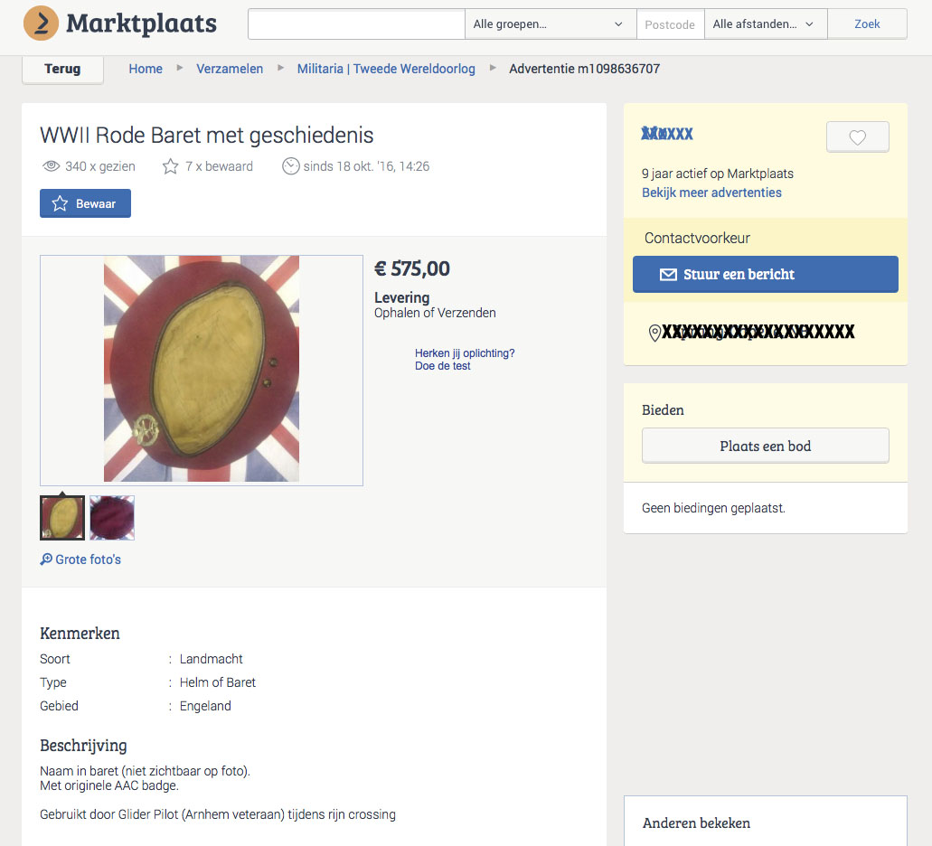Expand the Alle afstanden dropdown
The image size is (932, 846).
(x=765, y=24)
